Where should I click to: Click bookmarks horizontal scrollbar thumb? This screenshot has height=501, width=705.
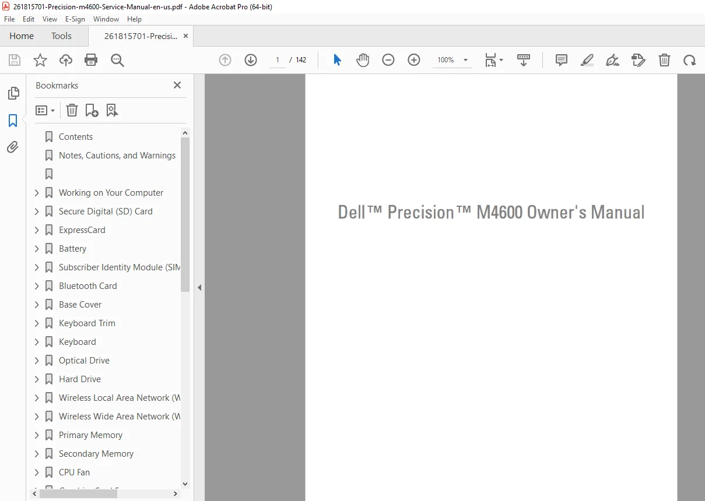79,493
